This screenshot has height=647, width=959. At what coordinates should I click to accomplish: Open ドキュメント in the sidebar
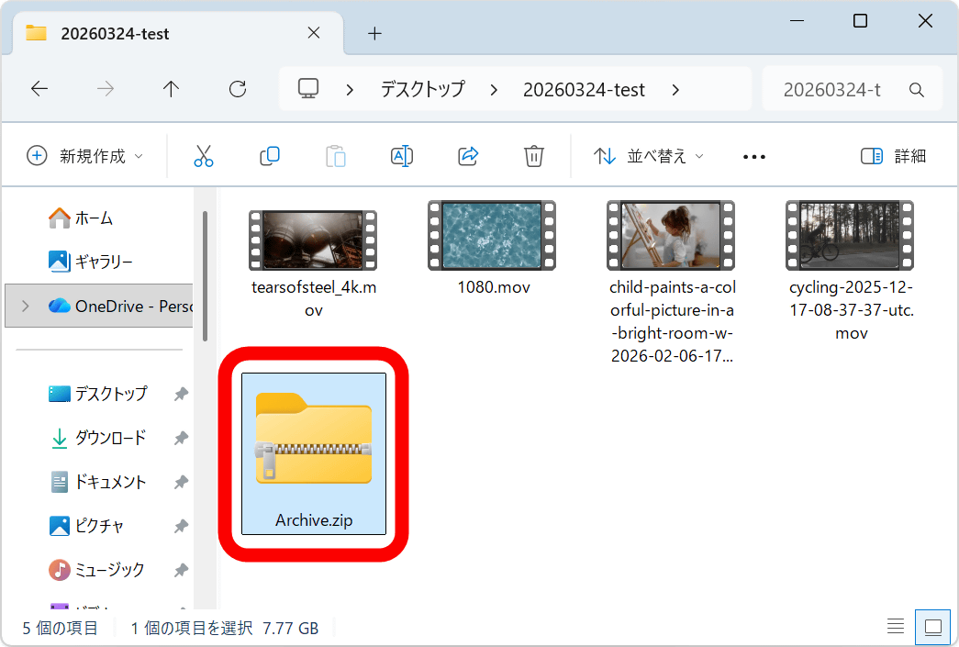[98, 482]
